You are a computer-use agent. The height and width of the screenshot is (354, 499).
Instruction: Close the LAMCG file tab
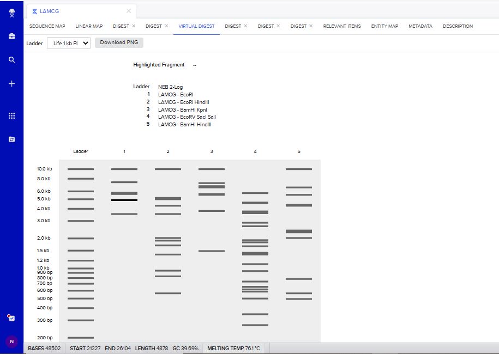[x=129, y=11]
